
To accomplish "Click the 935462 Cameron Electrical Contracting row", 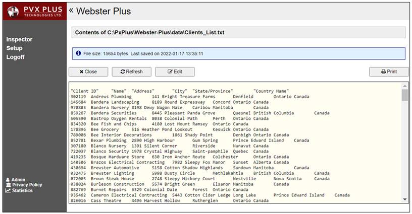I will pos(210,195).
